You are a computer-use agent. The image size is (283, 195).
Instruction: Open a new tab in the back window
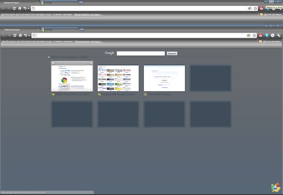pyautogui.click(x=81, y=2)
